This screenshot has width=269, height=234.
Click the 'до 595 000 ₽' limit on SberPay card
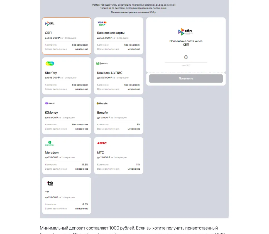click(52, 78)
